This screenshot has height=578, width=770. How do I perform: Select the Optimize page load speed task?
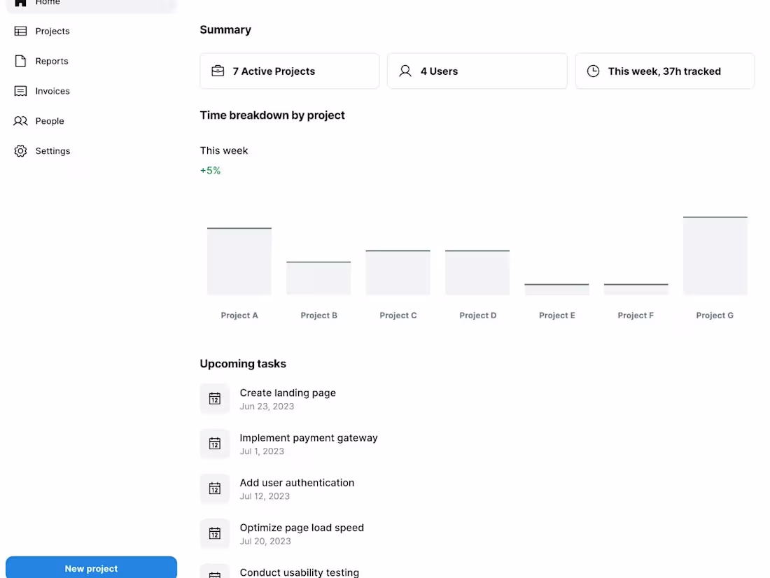[x=302, y=528]
